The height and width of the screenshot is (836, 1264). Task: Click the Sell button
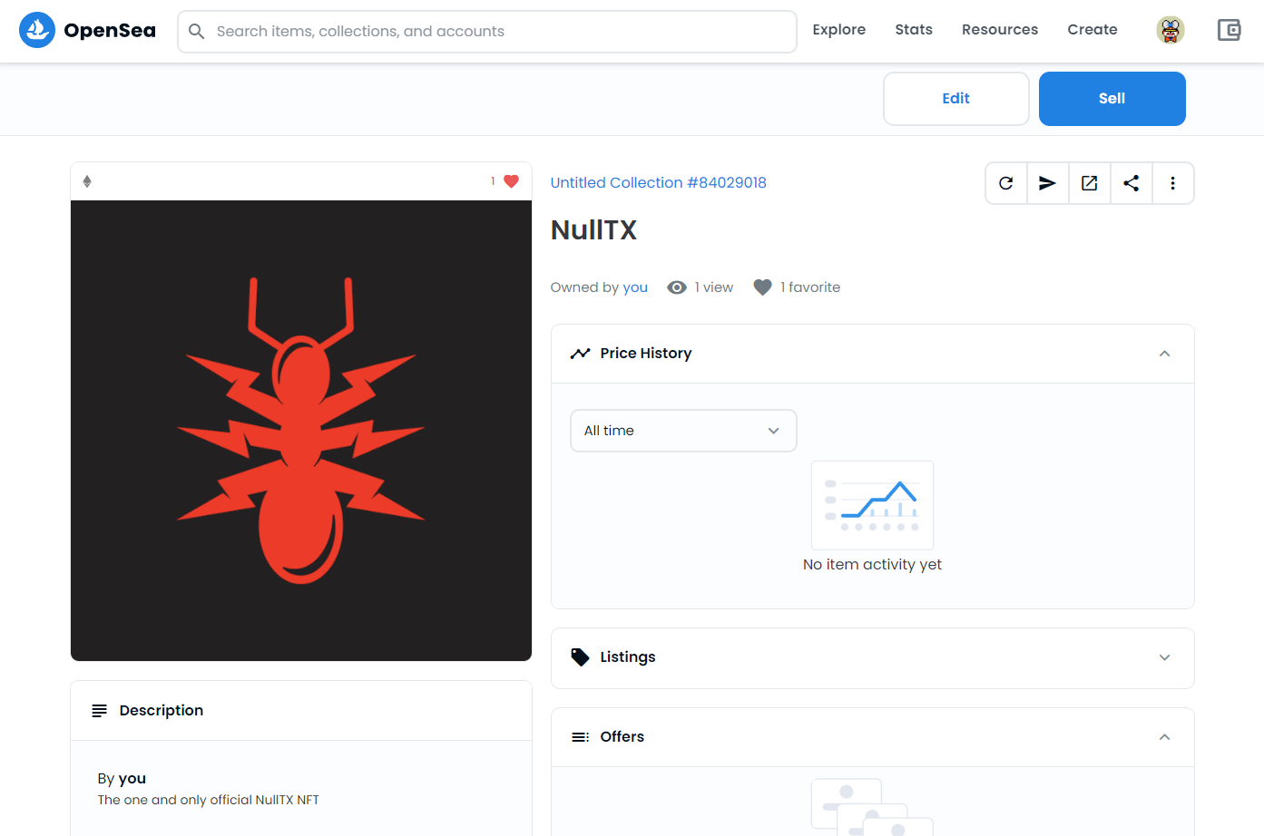click(1112, 98)
